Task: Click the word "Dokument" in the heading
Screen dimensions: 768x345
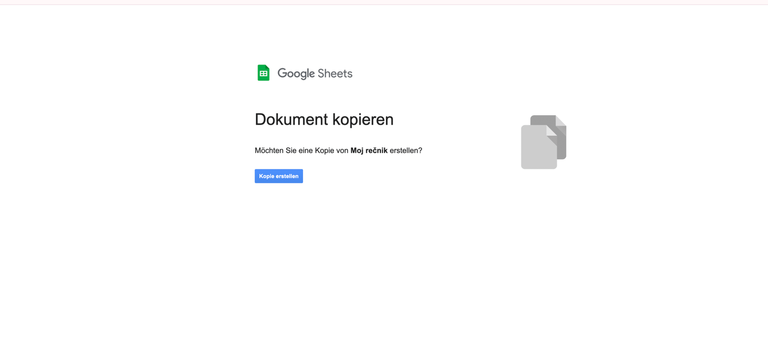Action: 291,119
